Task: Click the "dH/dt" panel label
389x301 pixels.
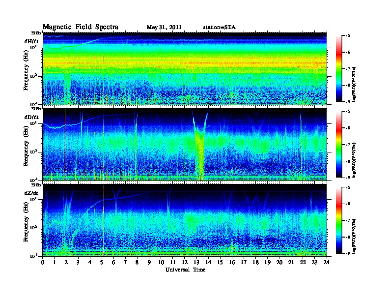Action: tap(31, 41)
